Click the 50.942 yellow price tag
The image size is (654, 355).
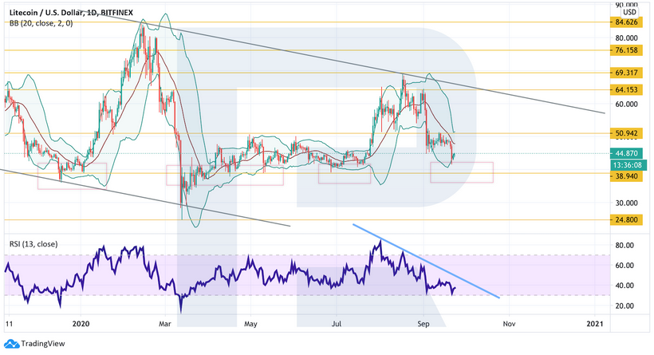(x=629, y=132)
